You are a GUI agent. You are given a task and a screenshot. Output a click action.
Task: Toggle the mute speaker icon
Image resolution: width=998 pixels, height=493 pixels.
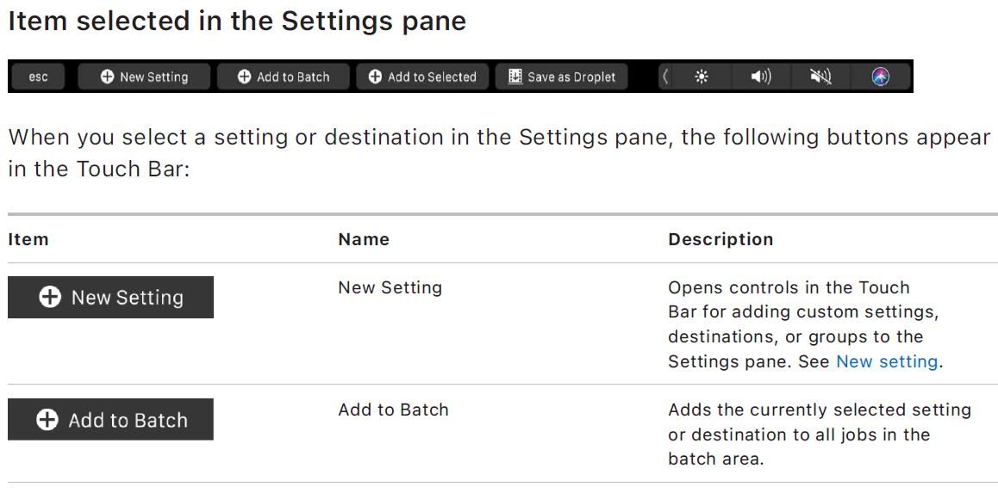tap(820, 77)
